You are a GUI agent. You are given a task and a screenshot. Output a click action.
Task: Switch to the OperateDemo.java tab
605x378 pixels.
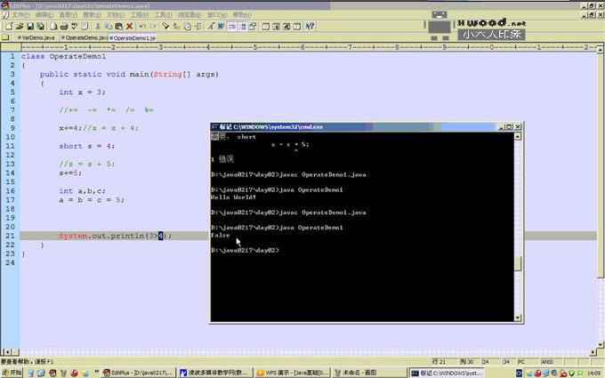tap(84, 37)
